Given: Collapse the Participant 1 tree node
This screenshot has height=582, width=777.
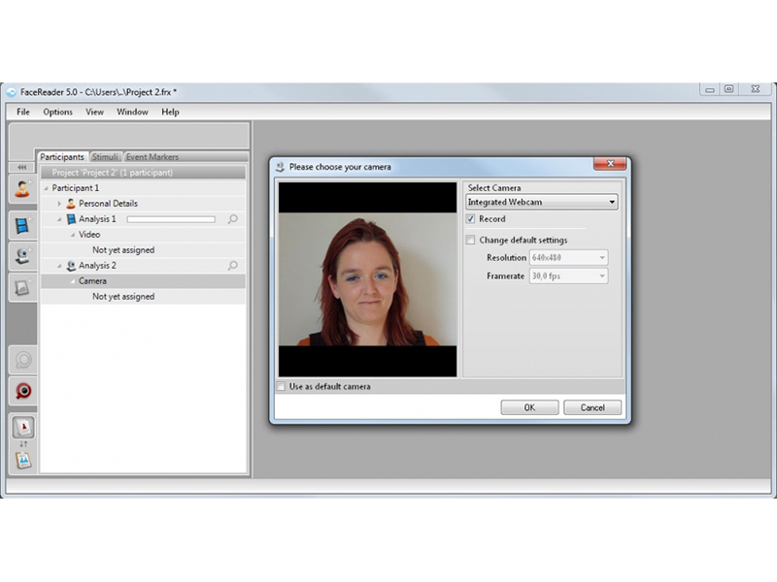Looking at the screenshot, I should (47, 188).
